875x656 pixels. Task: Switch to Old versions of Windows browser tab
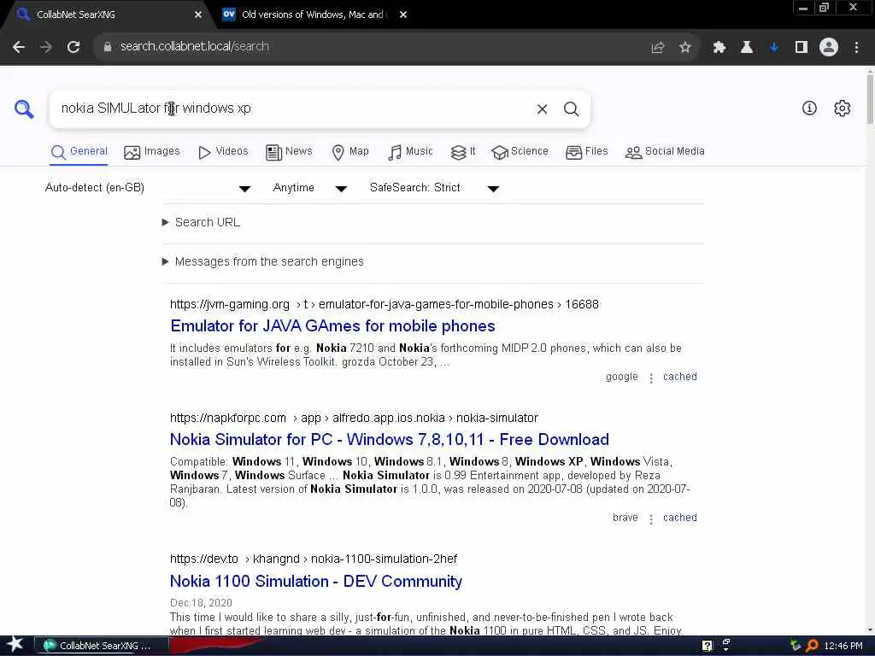[x=313, y=15]
